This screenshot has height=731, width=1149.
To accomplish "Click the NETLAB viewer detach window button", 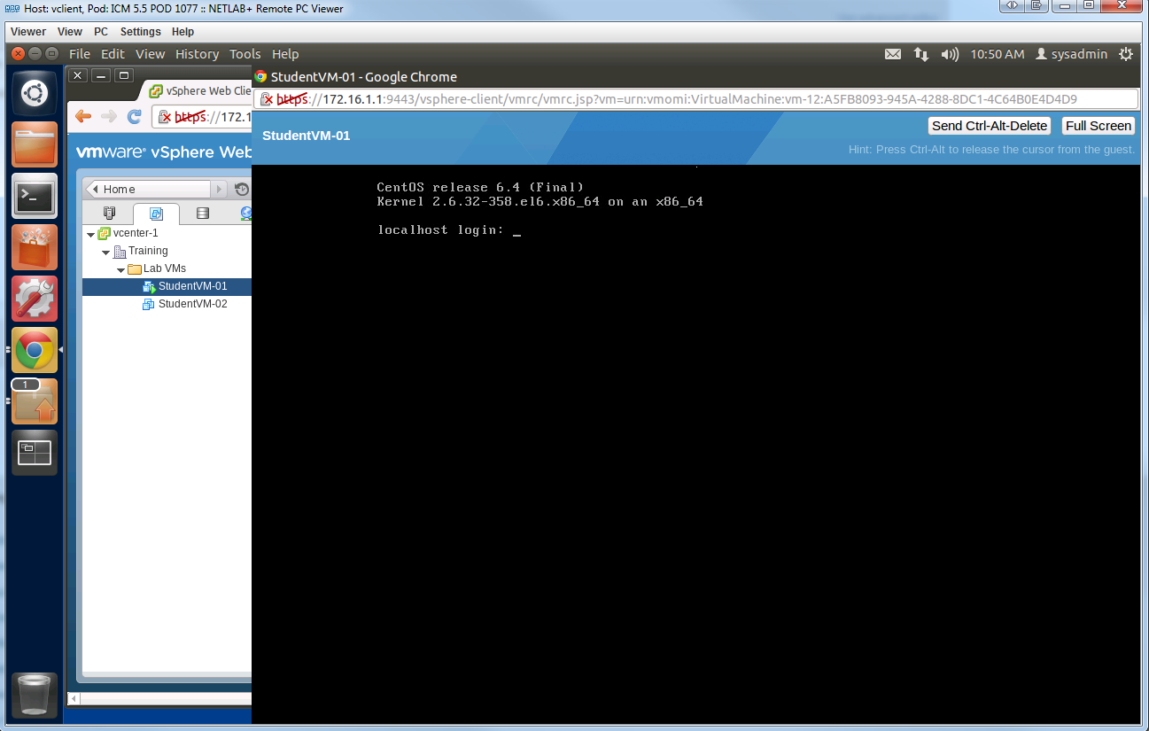I will pyautogui.click(x=1038, y=7).
